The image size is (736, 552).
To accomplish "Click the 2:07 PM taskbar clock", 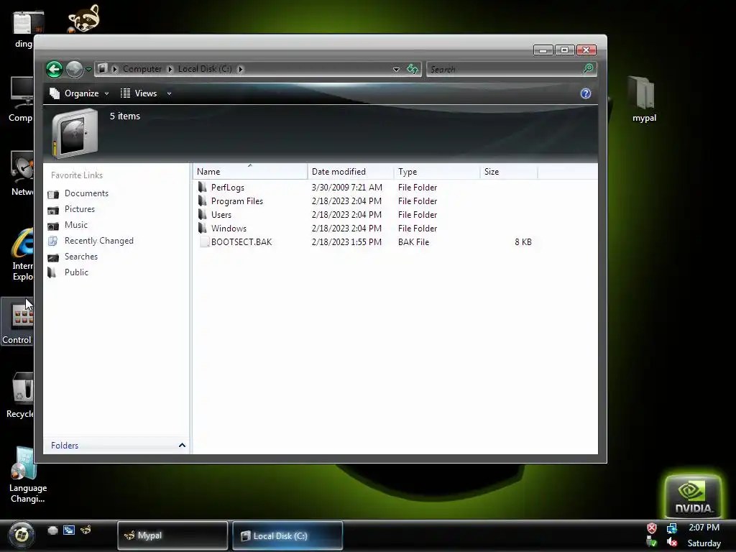I will (704, 527).
